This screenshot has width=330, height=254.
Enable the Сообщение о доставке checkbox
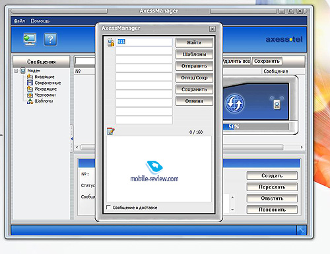click(x=108, y=207)
